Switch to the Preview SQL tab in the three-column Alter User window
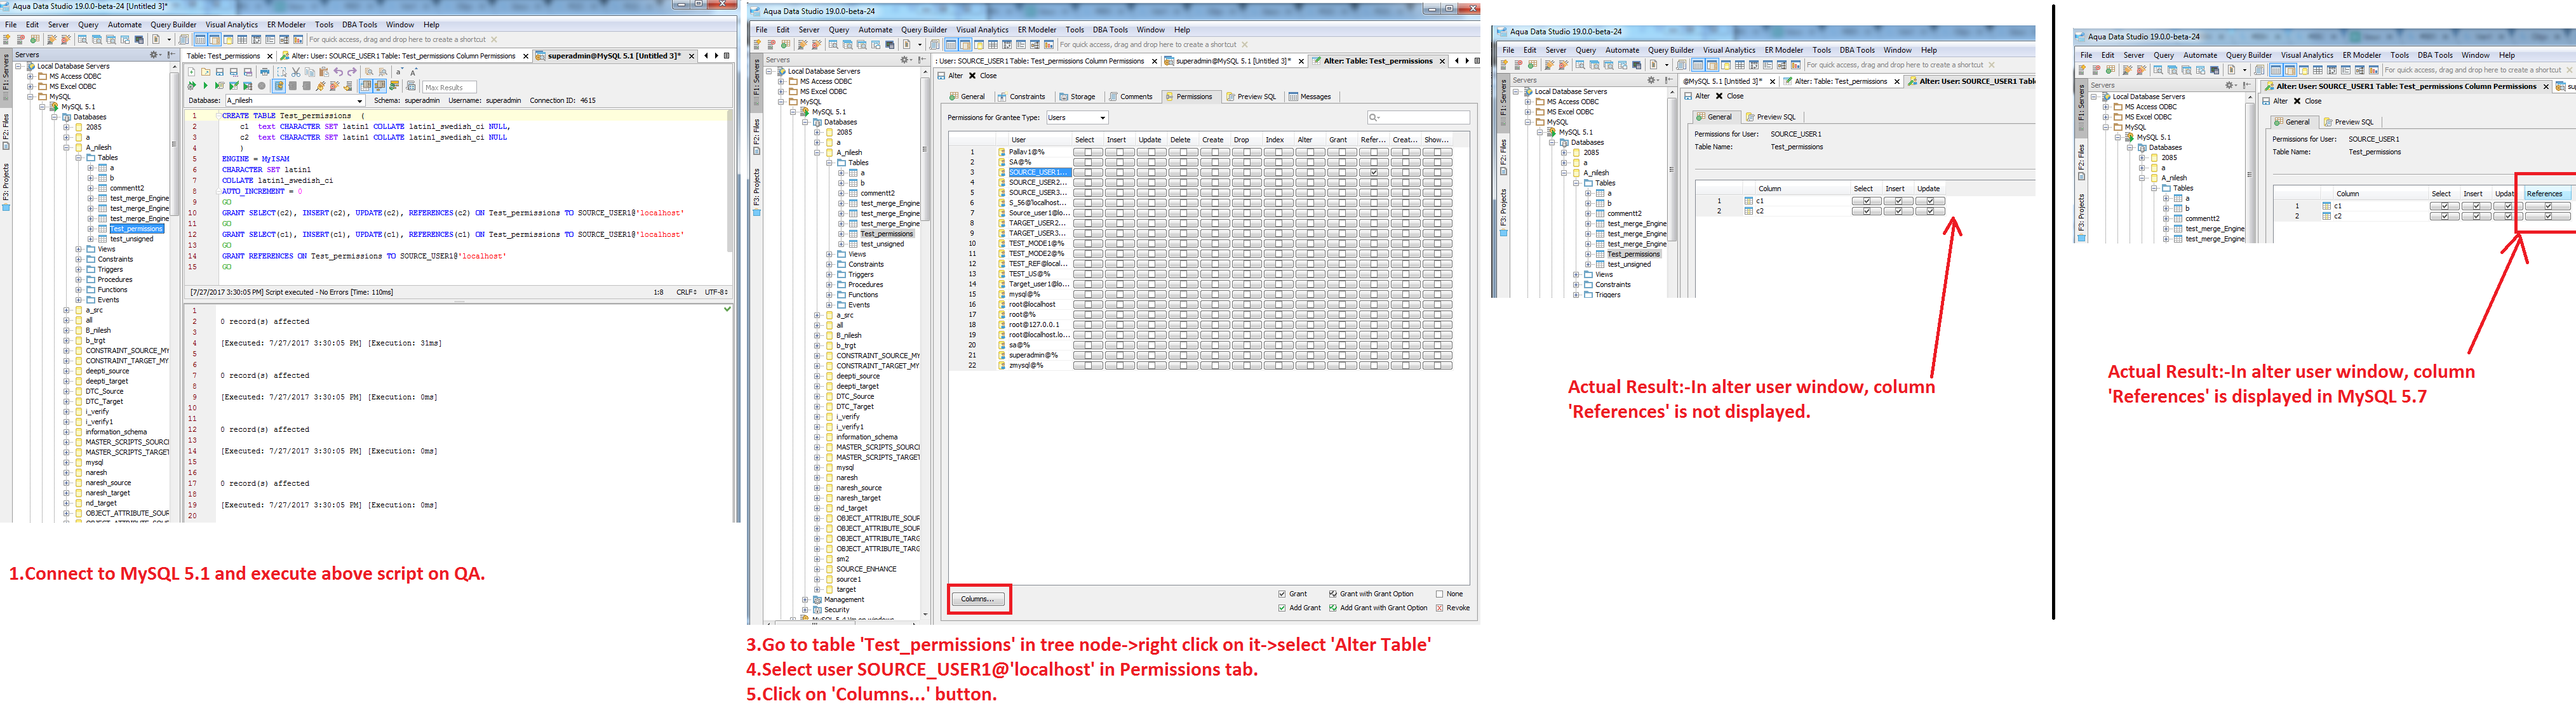This screenshot has height=715, width=2576. coord(1771,117)
